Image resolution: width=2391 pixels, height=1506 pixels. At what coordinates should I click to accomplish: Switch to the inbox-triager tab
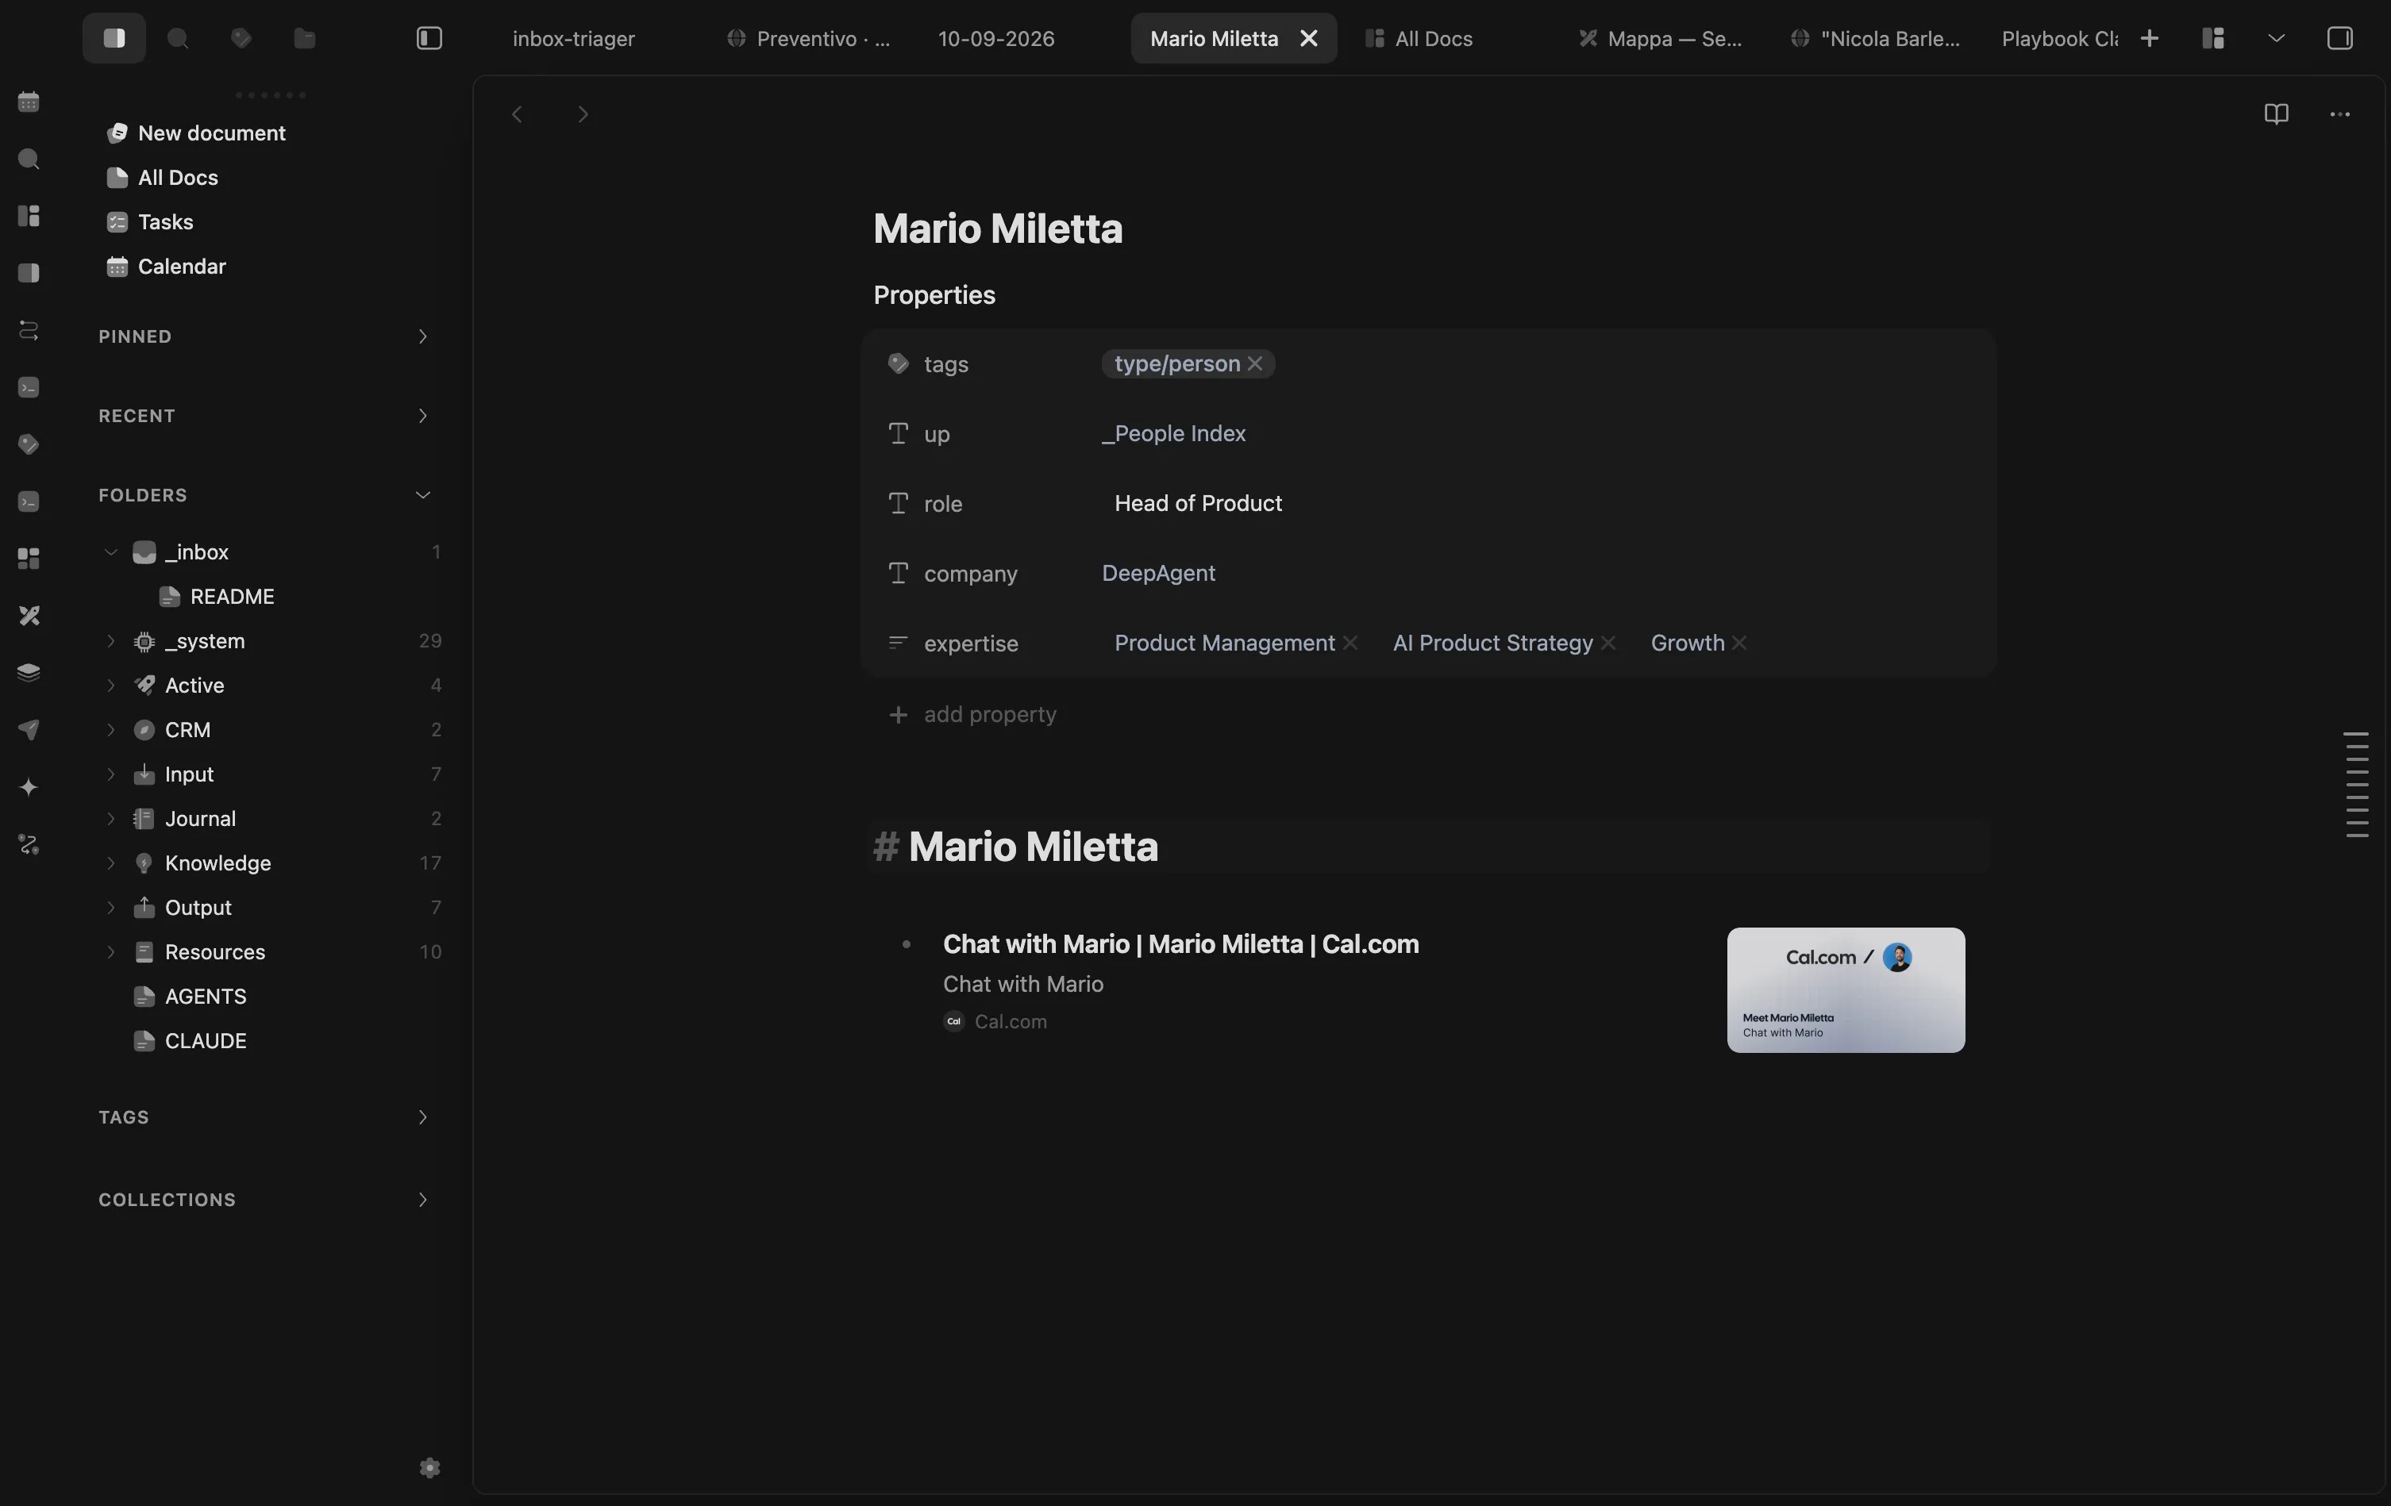[573, 38]
